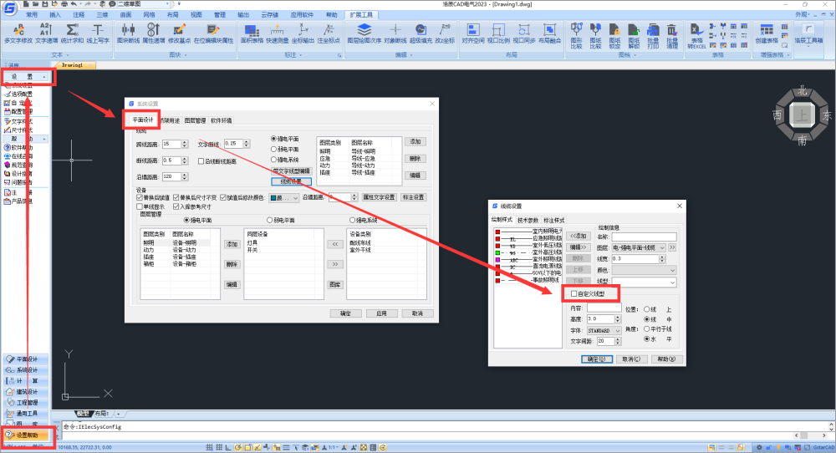836x453 pixels.
Task: Click the 图纸解锁 tool
Action: click(x=634, y=35)
